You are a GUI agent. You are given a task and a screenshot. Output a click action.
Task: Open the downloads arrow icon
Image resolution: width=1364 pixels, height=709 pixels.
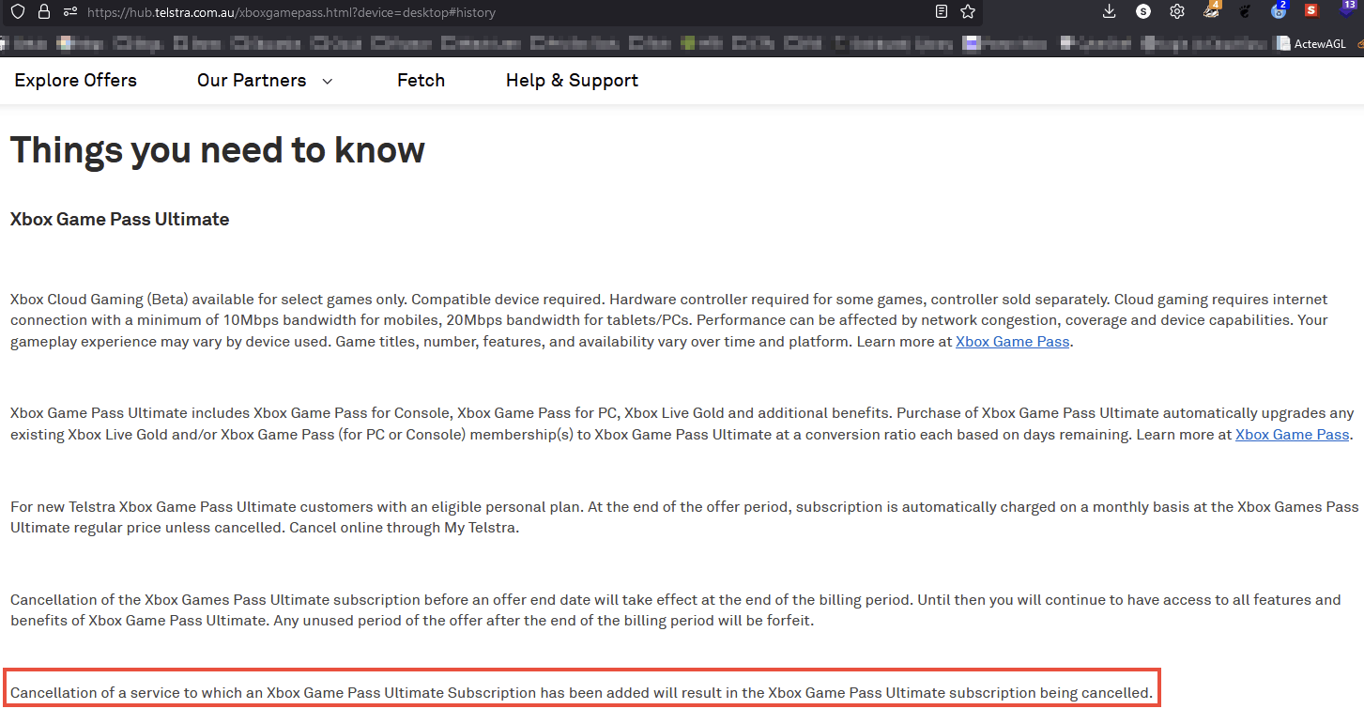[1110, 11]
